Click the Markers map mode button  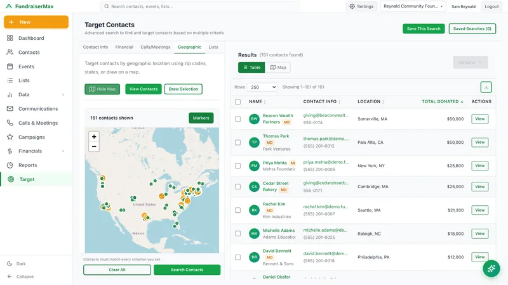[x=201, y=118]
